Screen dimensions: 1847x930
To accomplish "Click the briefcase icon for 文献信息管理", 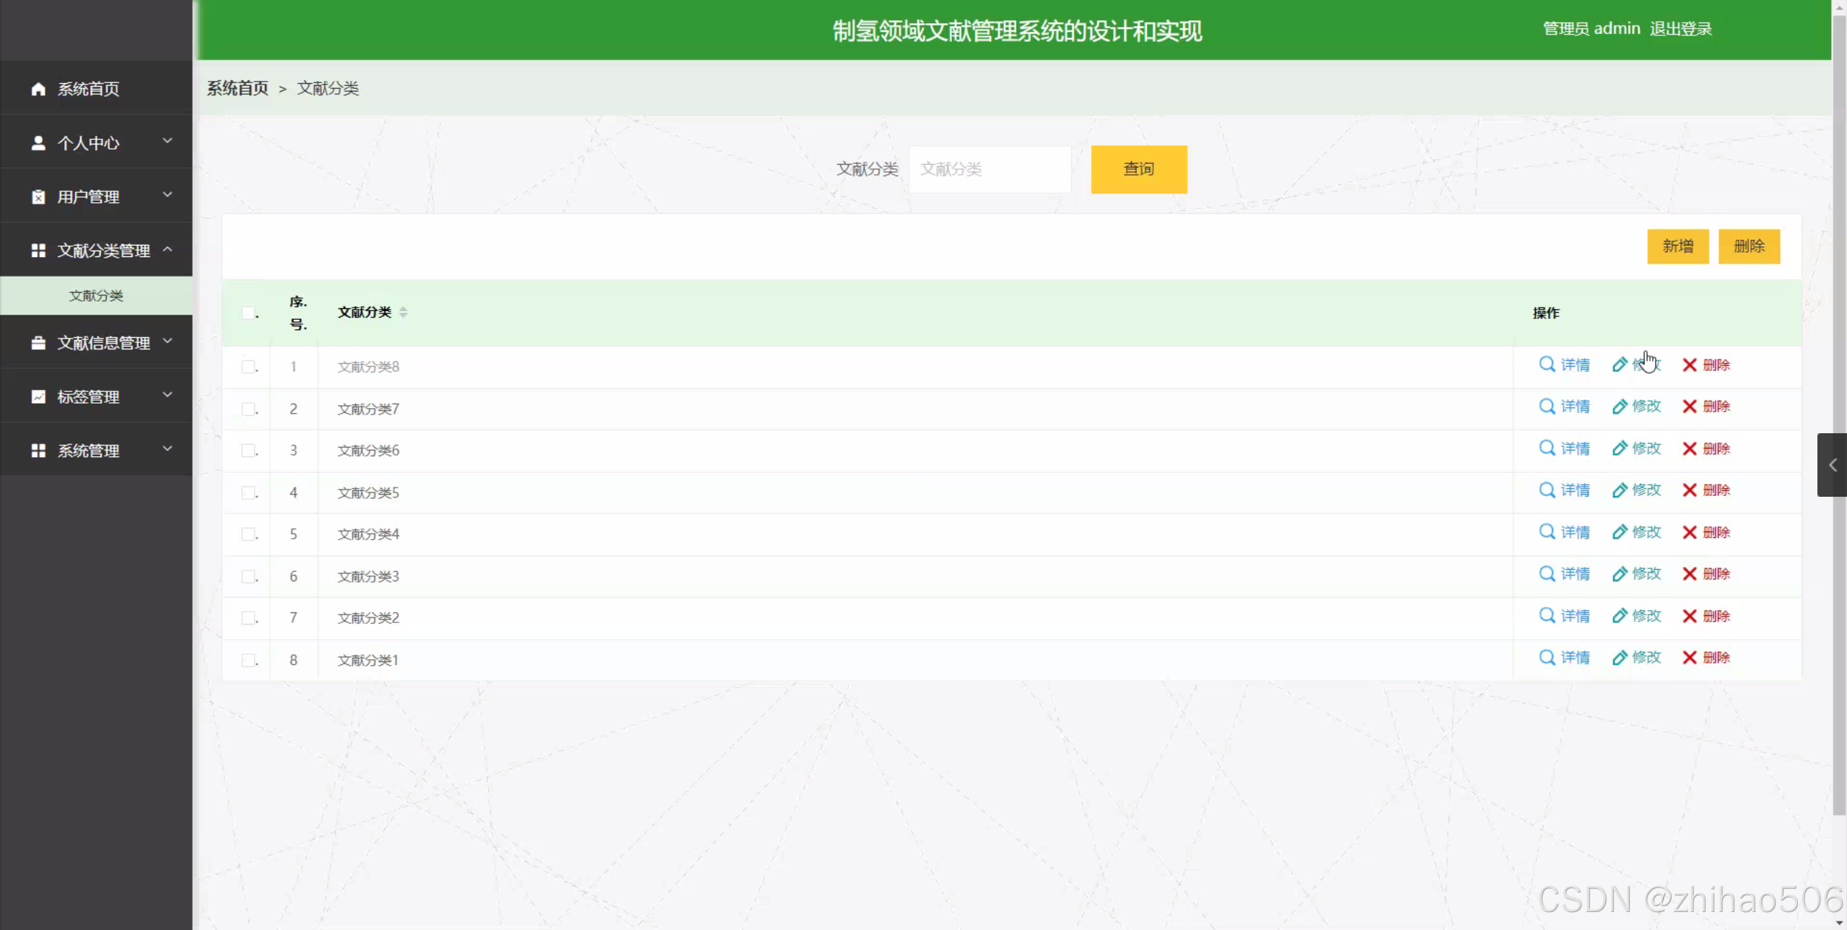I will [38, 343].
